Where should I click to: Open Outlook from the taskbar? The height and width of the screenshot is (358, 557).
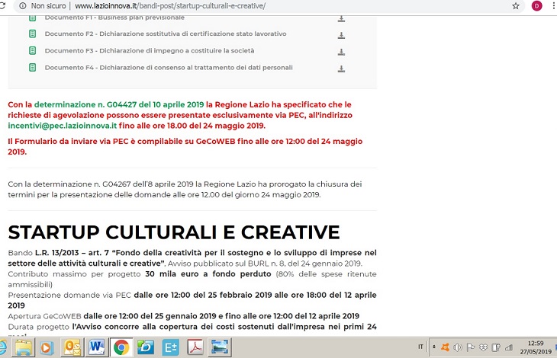72,347
